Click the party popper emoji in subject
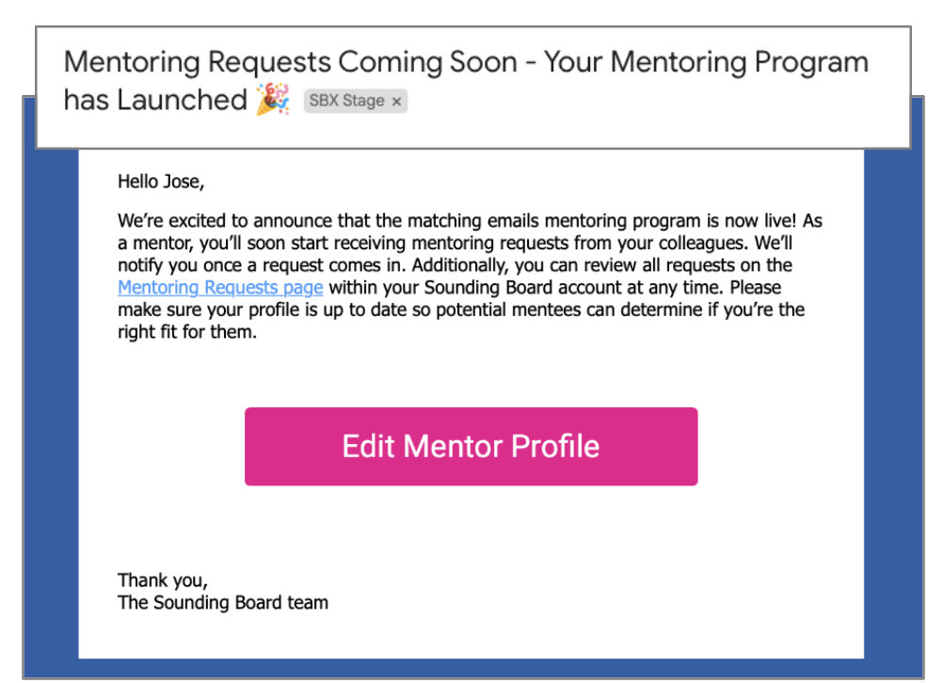The height and width of the screenshot is (683, 943). 273,99
